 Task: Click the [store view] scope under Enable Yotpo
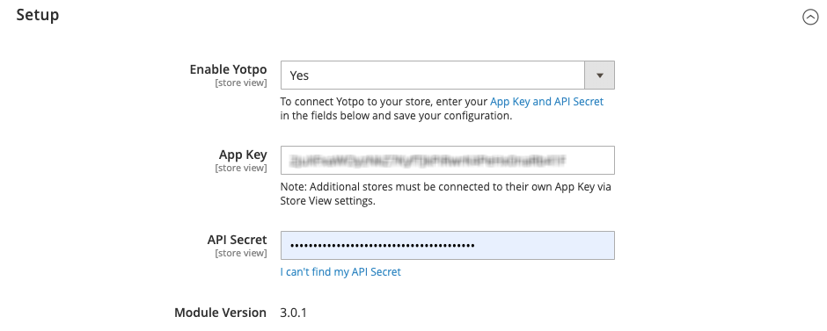tap(240, 83)
